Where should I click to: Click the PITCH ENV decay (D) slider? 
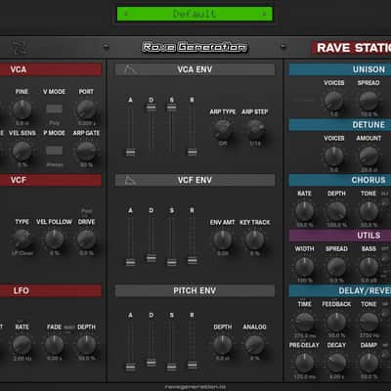point(152,363)
